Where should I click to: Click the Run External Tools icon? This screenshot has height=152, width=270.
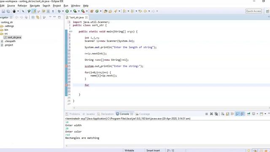click(x=83, y=11)
